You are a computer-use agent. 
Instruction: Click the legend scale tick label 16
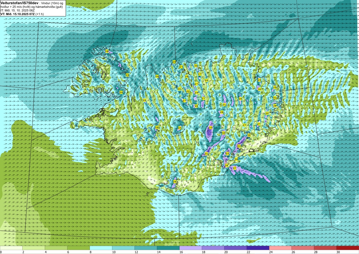181,252
